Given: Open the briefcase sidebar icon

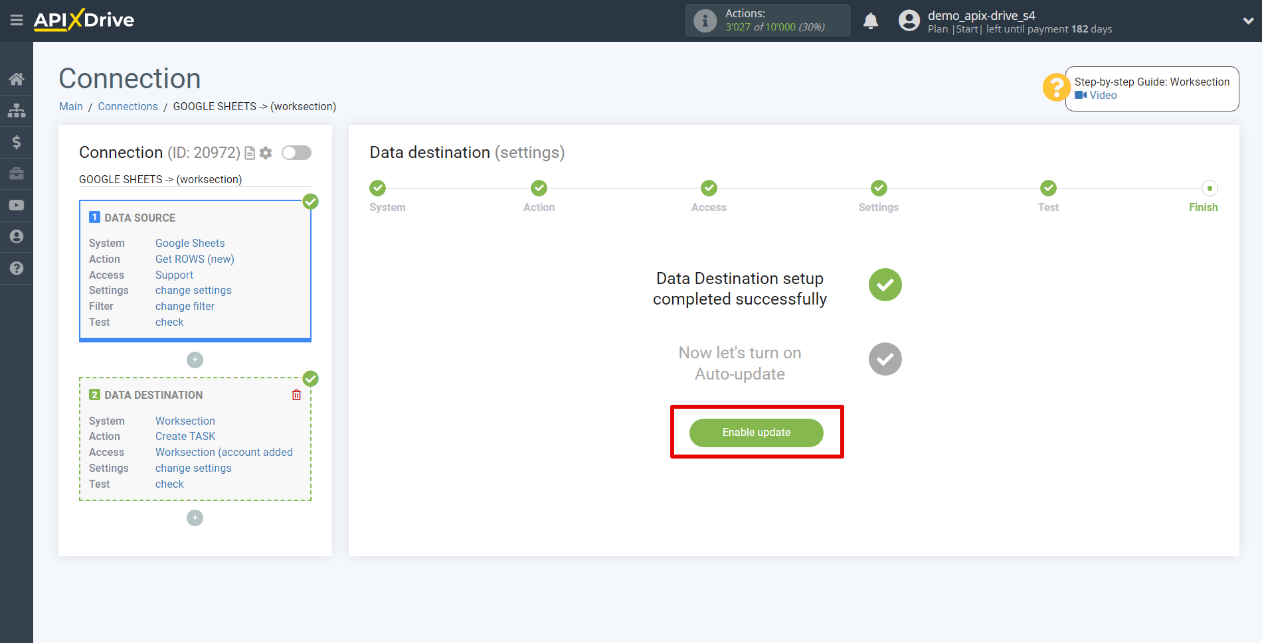Looking at the screenshot, I should 17,174.
